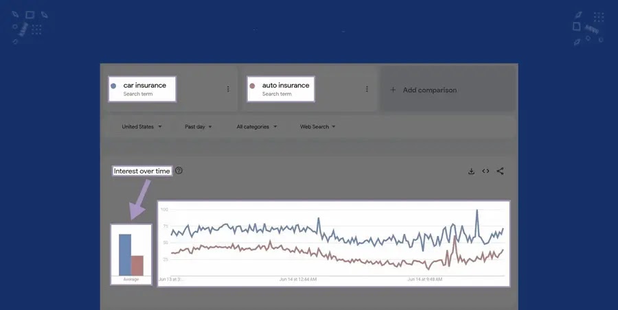Click the Average label under bars
Viewport: 618px width, 310px height.
click(x=131, y=279)
